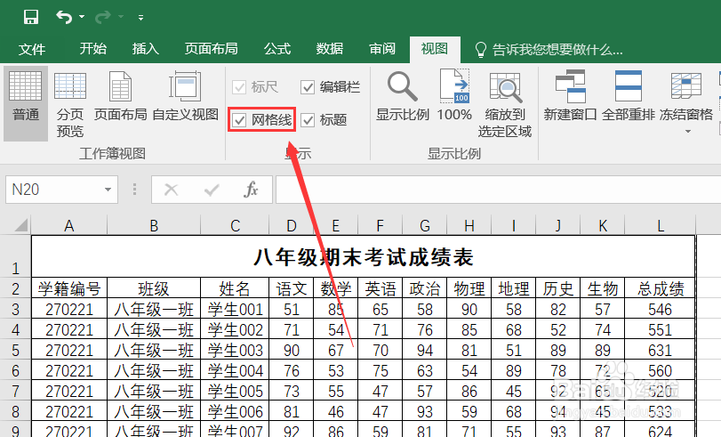This screenshot has height=437, width=721.
Task: Switch to the 公式 tab
Action: pos(277,49)
